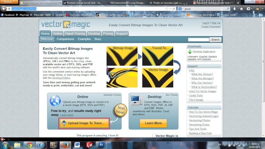265x149 pixels.
Task: Click the Log In link
Action: (x=206, y=23)
